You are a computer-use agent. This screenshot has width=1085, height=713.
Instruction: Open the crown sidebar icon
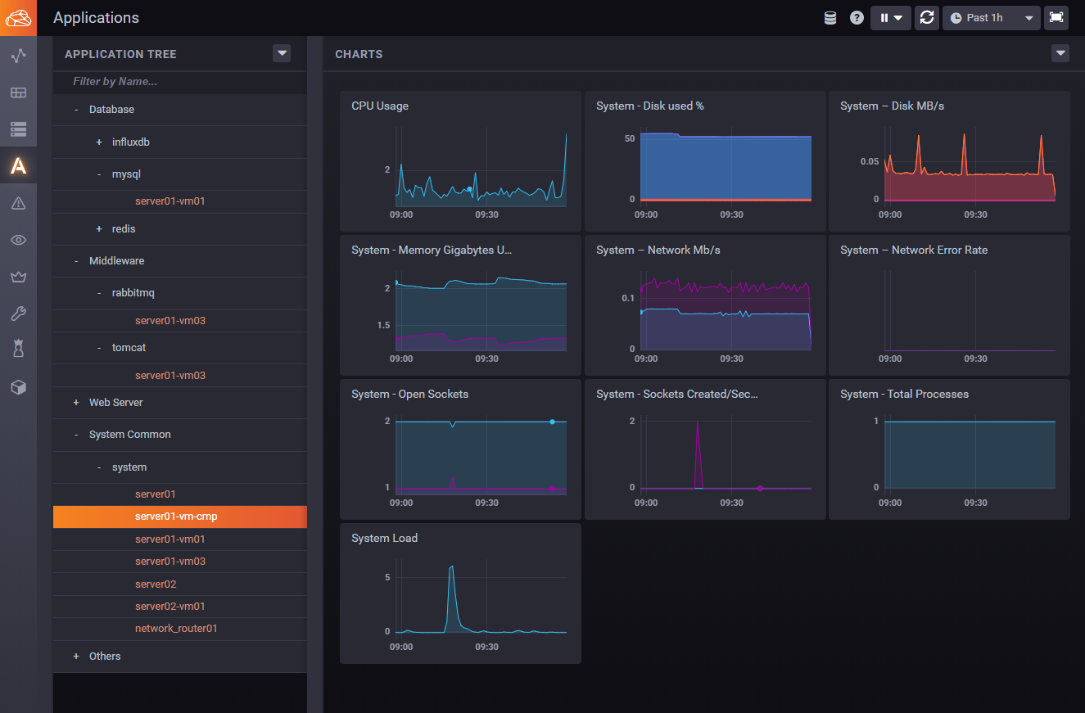[x=18, y=277]
